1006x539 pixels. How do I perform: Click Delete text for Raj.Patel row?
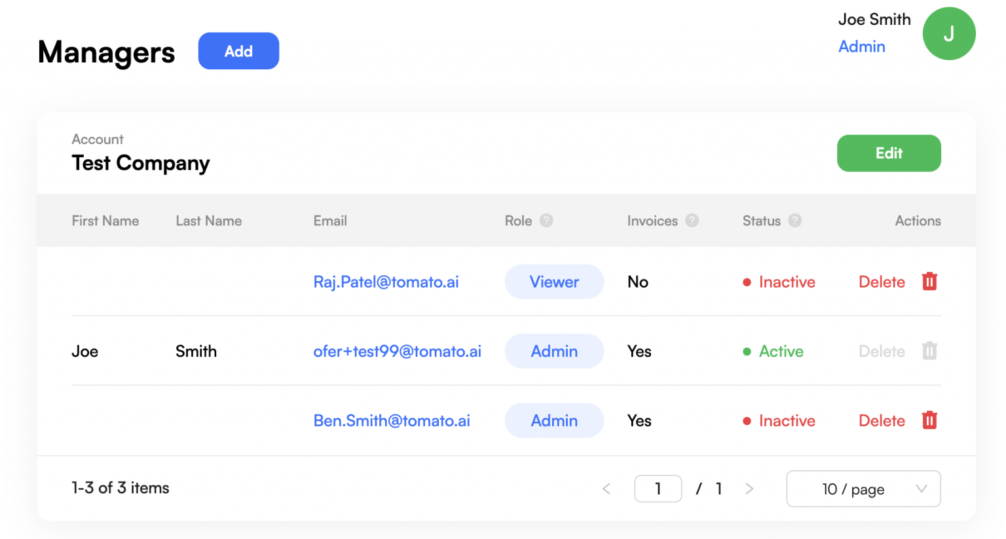(882, 282)
